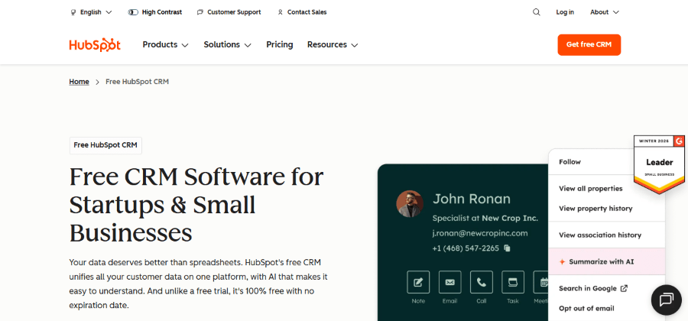Click John Ronan's profile photo
Image resolution: width=688 pixels, height=321 pixels.
[x=410, y=204]
